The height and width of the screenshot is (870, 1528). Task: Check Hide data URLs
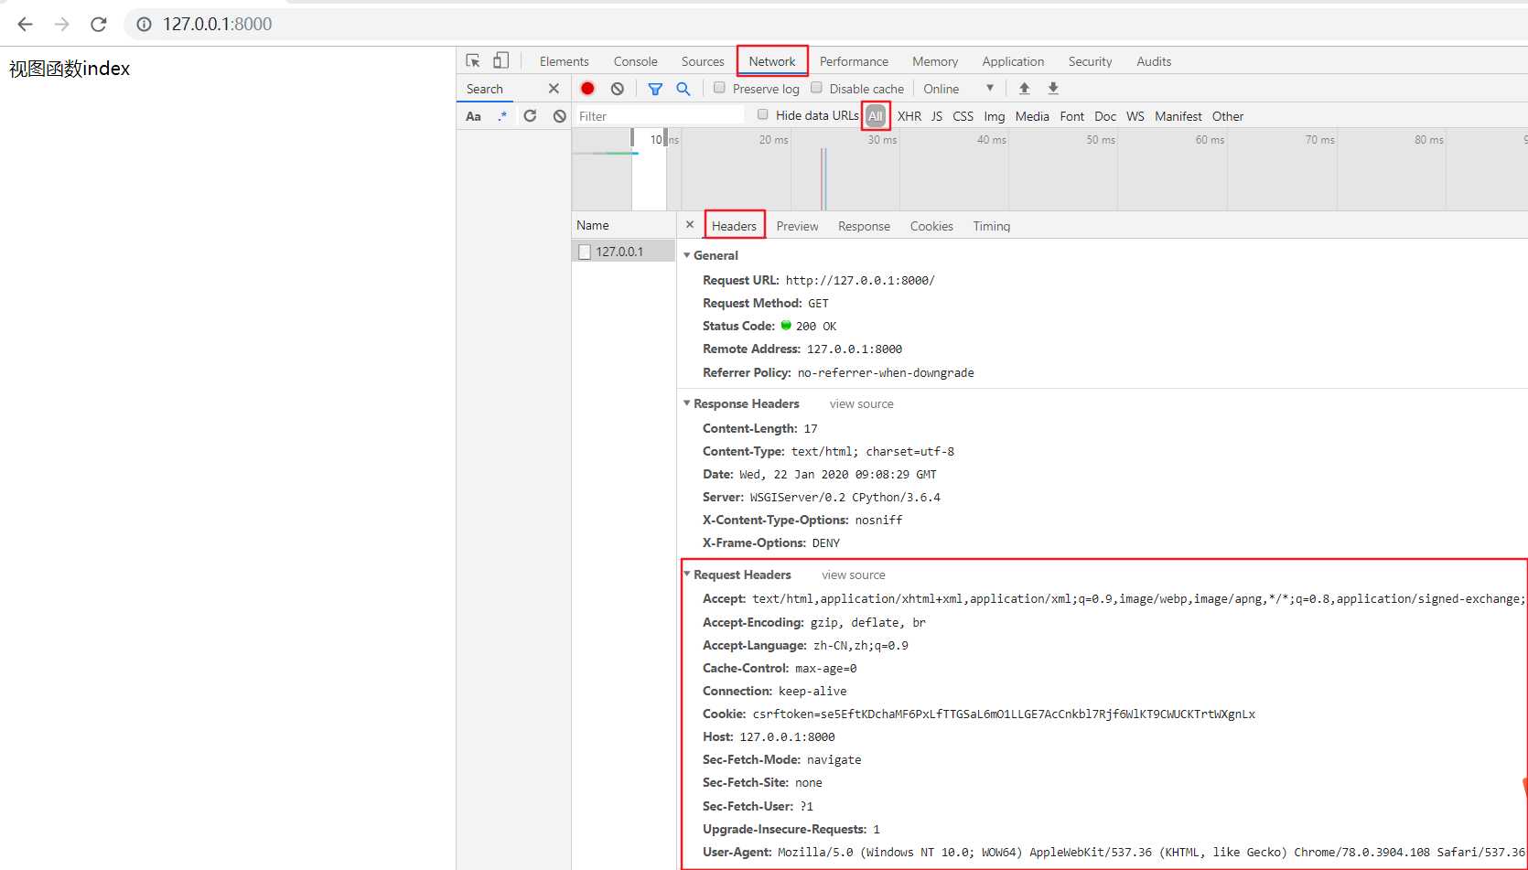click(763, 114)
